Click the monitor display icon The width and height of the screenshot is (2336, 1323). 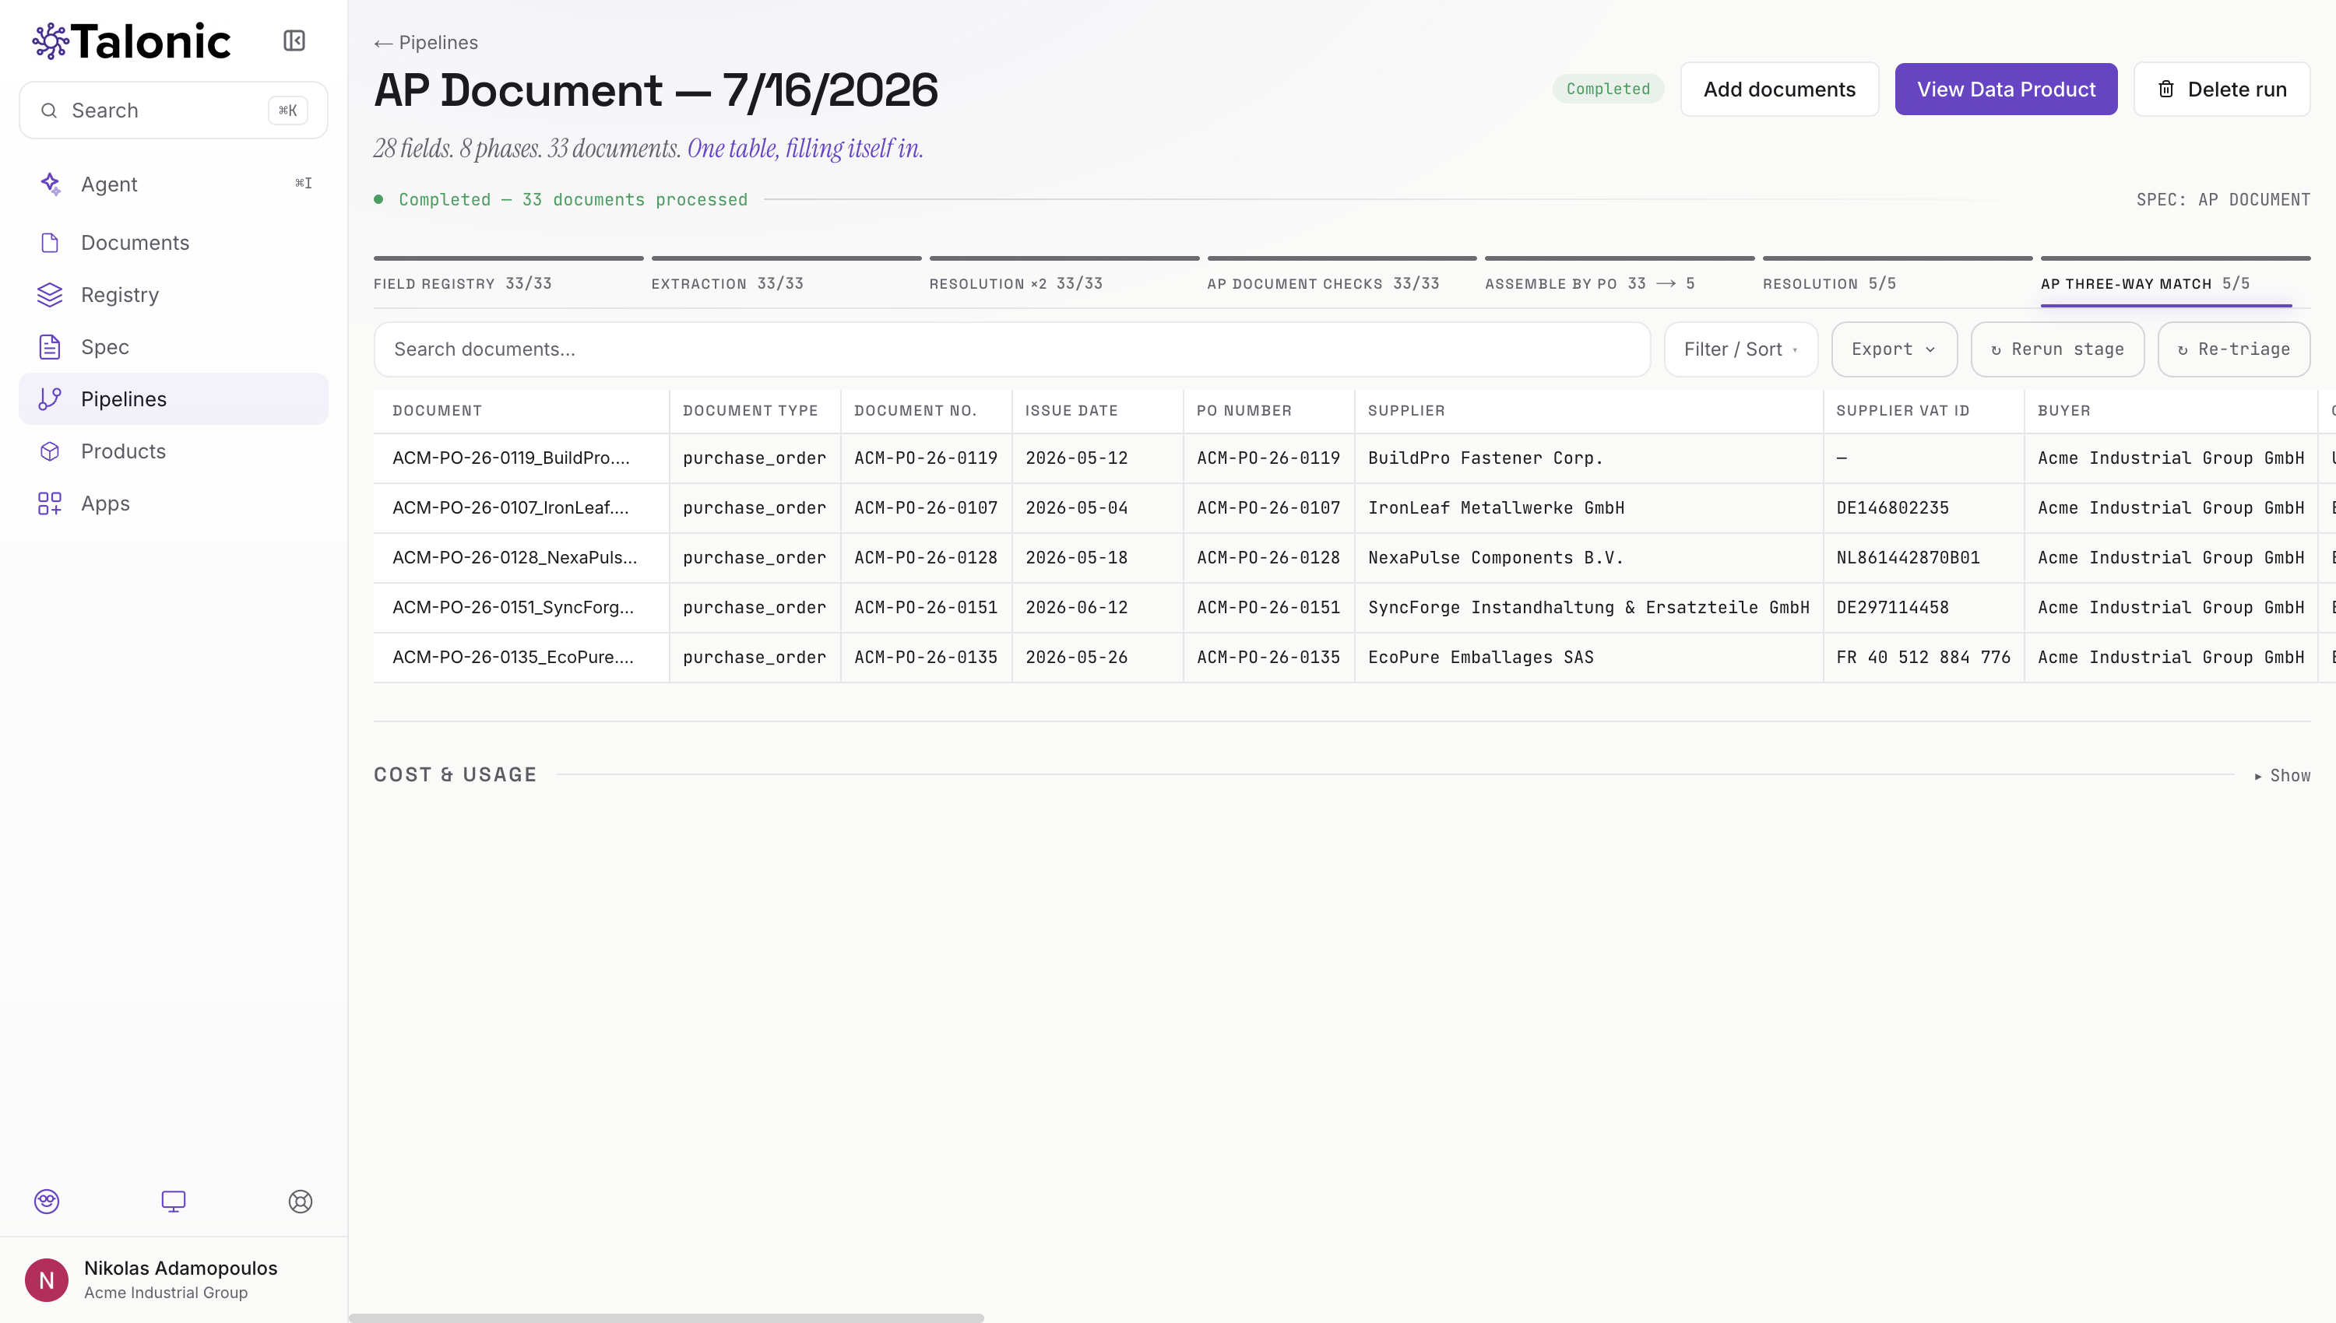[174, 1202]
